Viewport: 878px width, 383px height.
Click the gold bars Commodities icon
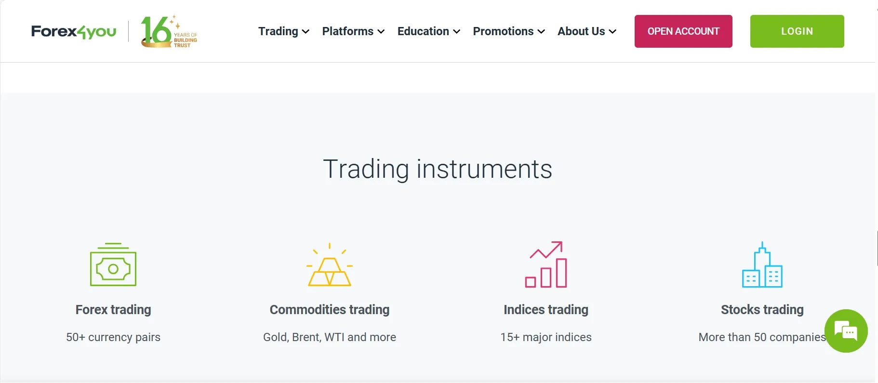(330, 264)
